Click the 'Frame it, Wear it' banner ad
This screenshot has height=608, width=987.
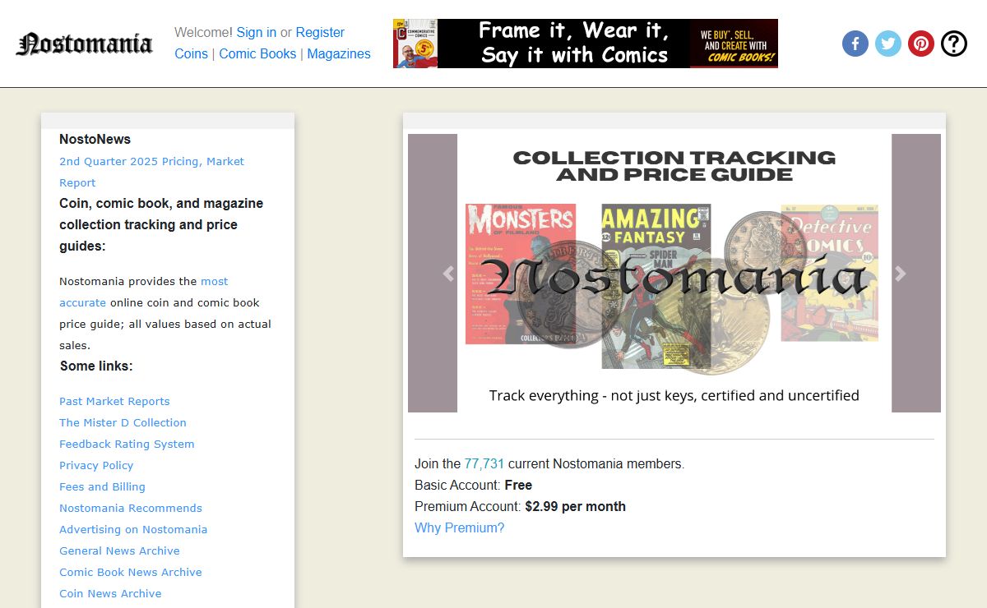(586, 44)
